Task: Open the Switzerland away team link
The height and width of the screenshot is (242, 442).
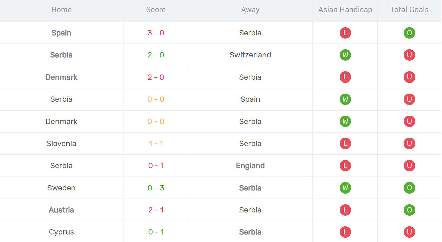Action: coord(250,55)
